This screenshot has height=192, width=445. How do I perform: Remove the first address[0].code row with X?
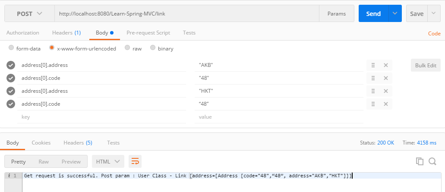pos(385,78)
